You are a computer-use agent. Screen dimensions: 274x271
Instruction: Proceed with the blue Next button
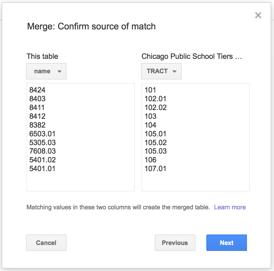[226, 243]
